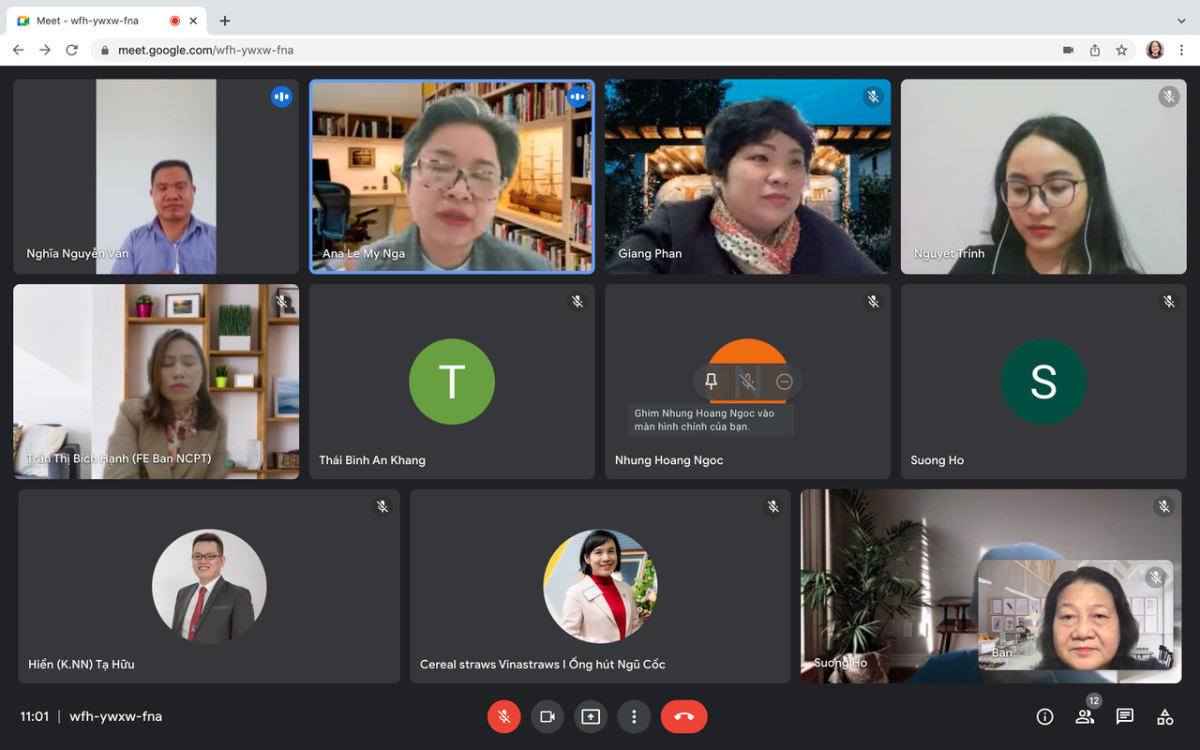Click the muted mic icon on Cereal straws Vinastraws tile
This screenshot has height=750, width=1200.
[x=773, y=506]
